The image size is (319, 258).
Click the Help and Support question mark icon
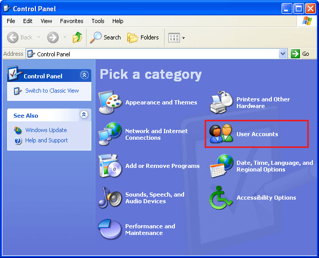click(18, 140)
